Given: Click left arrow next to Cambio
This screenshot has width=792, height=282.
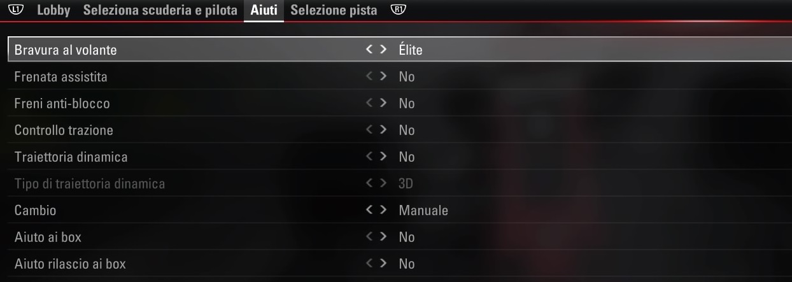Looking at the screenshot, I should [370, 209].
